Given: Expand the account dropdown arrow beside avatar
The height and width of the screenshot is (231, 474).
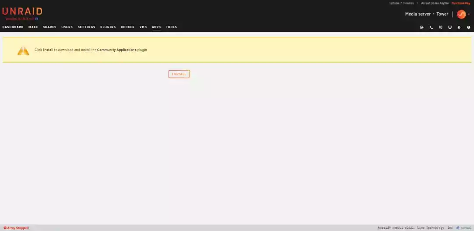Looking at the screenshot, I should click(x=469, y=14).
